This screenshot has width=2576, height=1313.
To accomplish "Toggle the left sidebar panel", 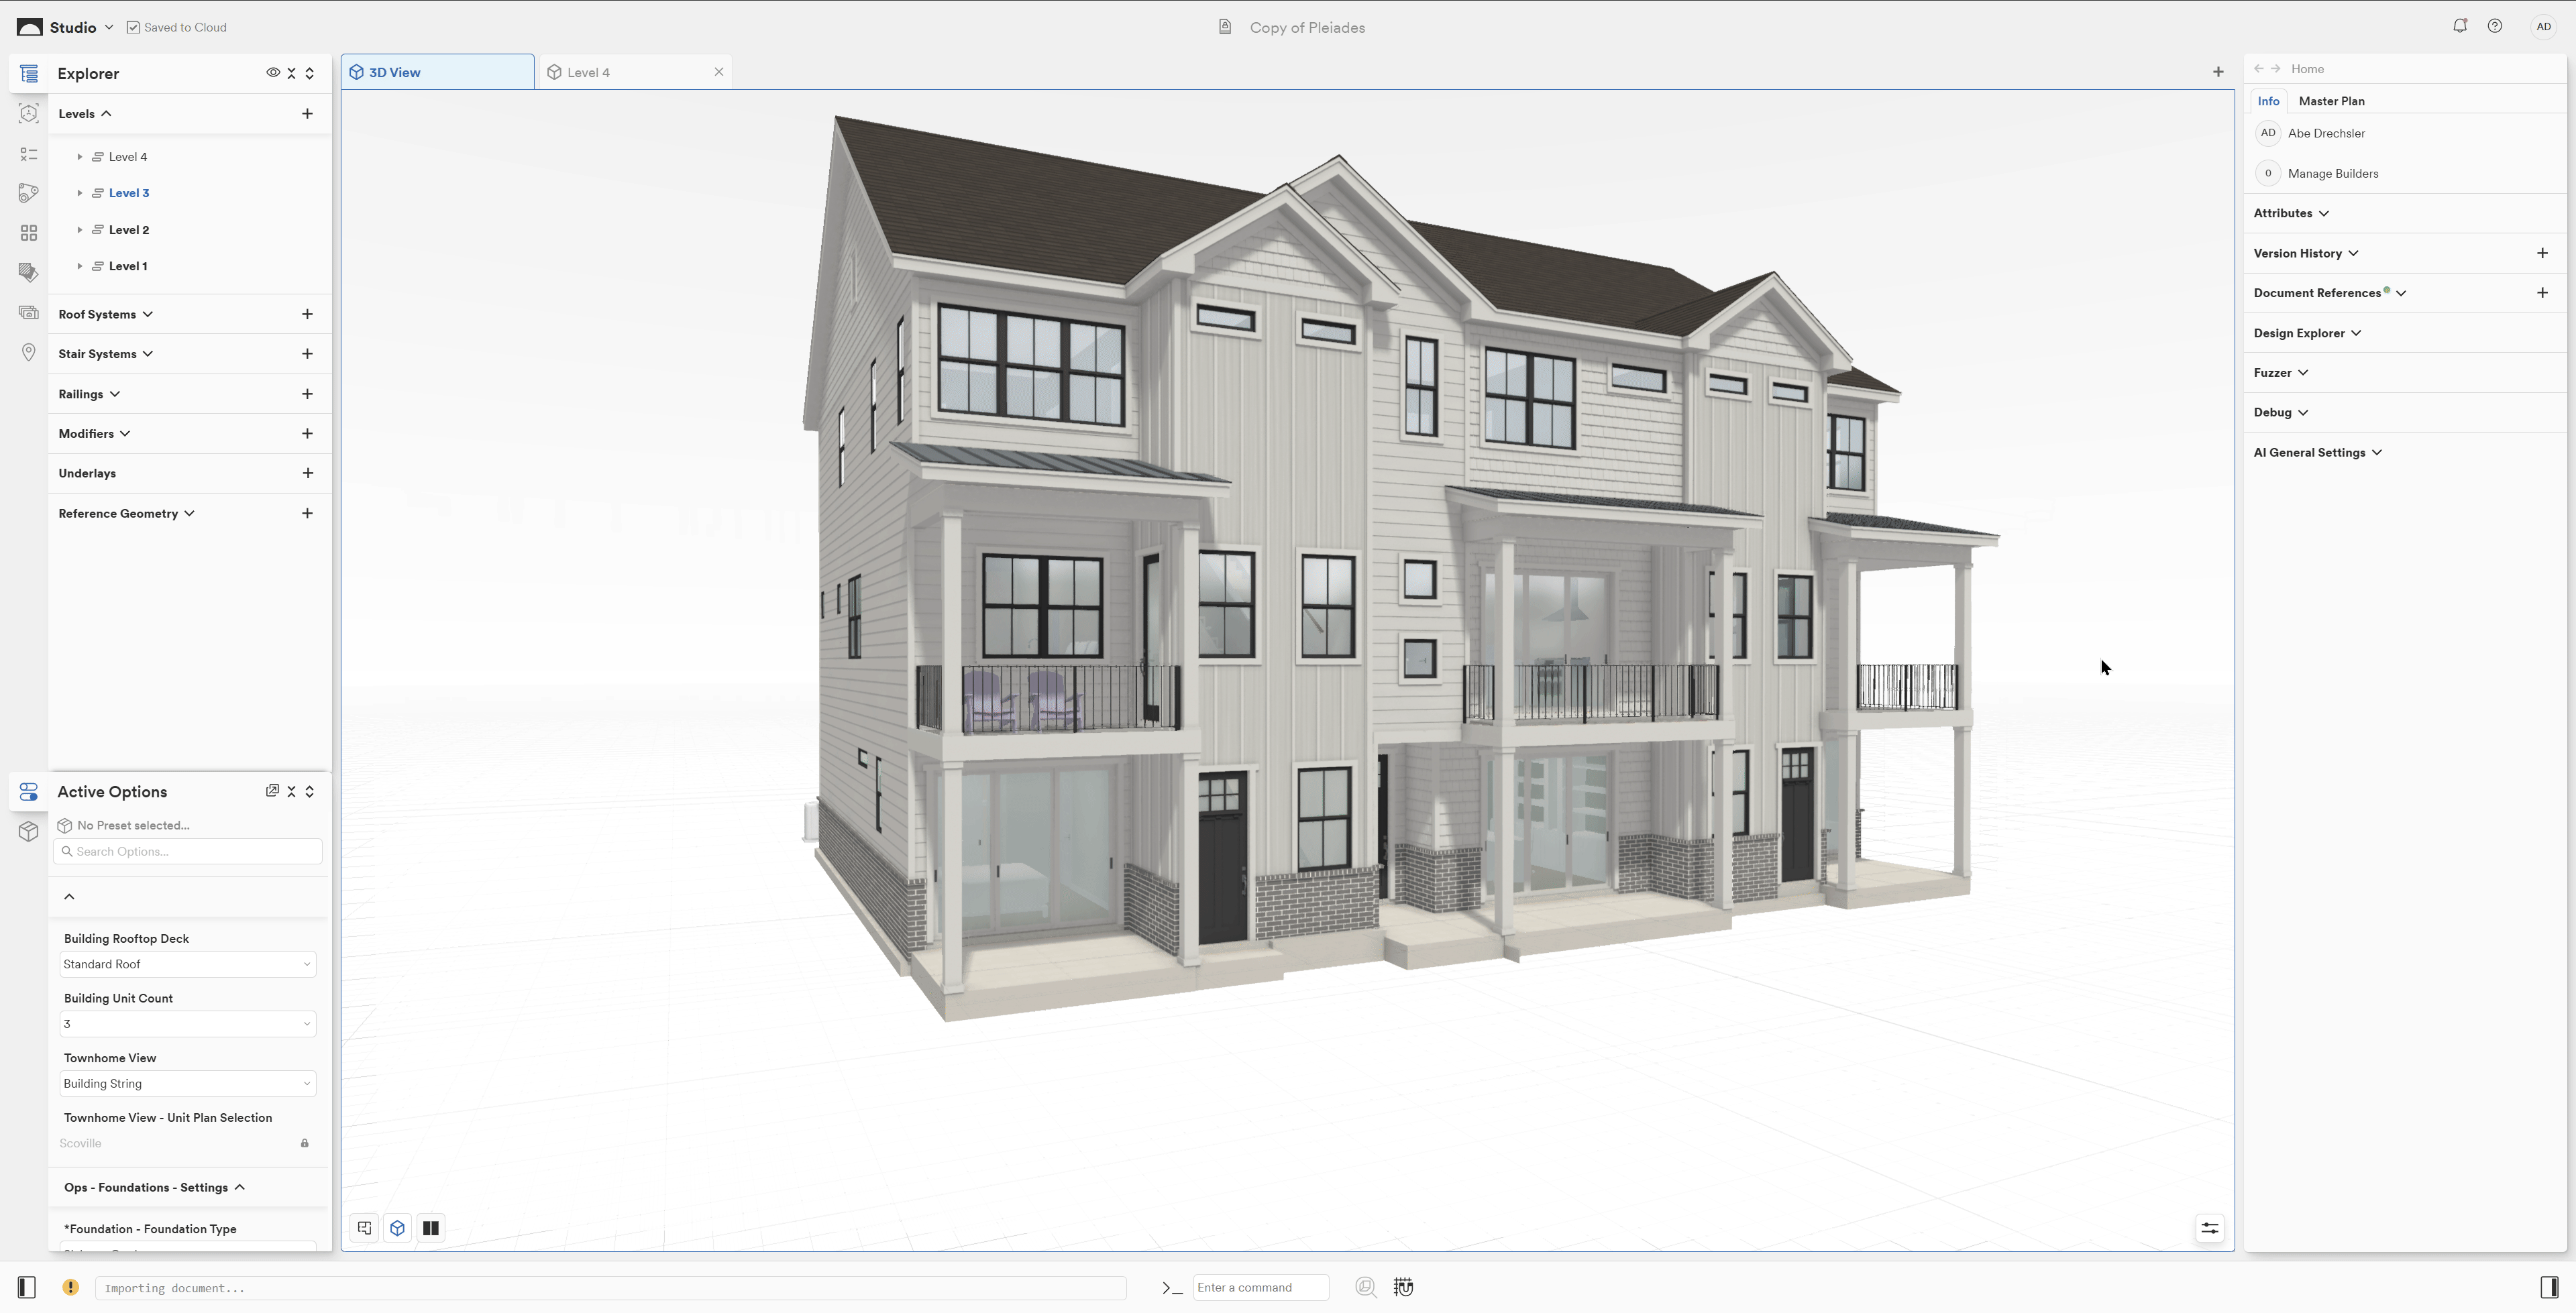I will pos(27,1288).
